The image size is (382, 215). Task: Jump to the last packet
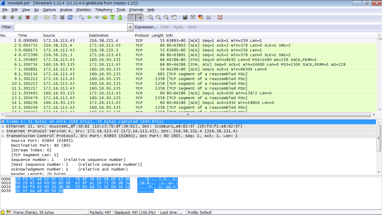click(120, 17)
